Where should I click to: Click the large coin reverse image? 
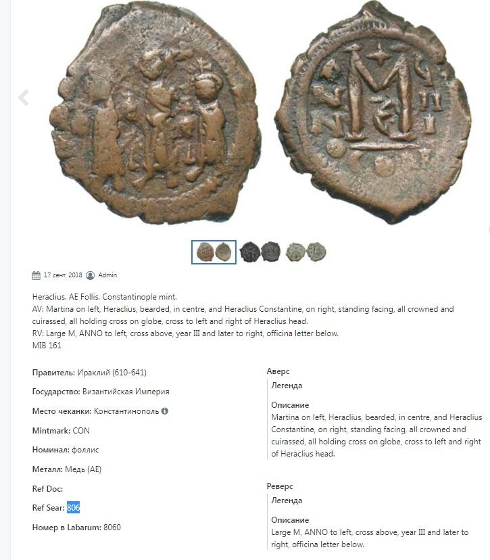click(373, 112)
